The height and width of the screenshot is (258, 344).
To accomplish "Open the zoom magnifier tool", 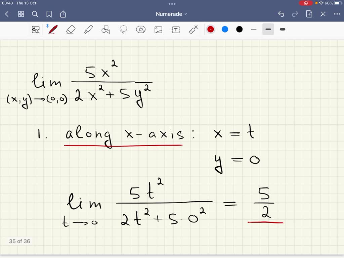I will point(36,30).
